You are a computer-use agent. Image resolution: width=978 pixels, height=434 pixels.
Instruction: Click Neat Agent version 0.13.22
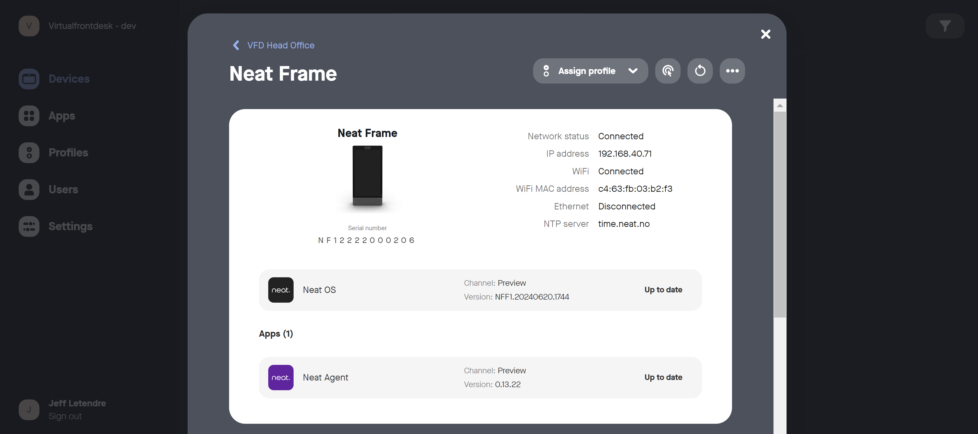(508, 385)
